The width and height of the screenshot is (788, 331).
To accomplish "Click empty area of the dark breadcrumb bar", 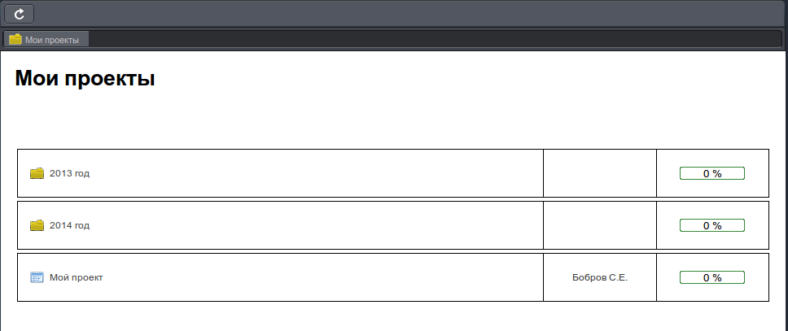I will coord(432,39).
